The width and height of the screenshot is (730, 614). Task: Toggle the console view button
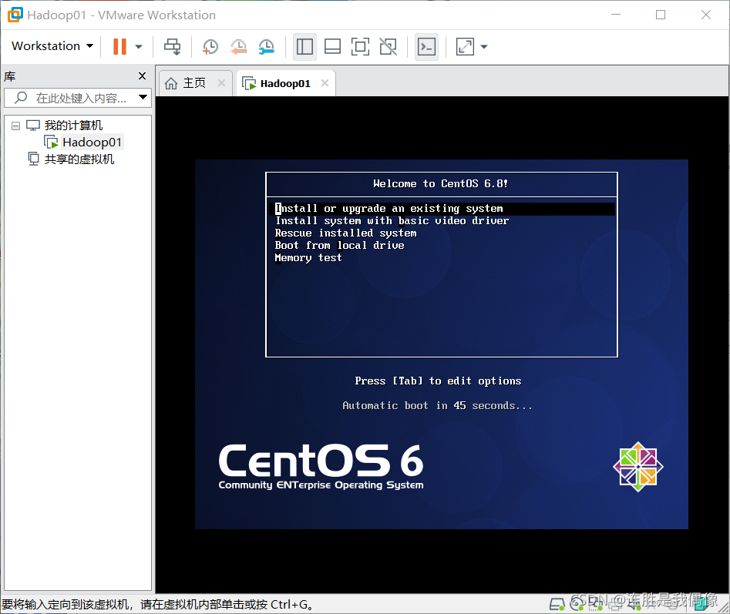[x=426, y=46]
